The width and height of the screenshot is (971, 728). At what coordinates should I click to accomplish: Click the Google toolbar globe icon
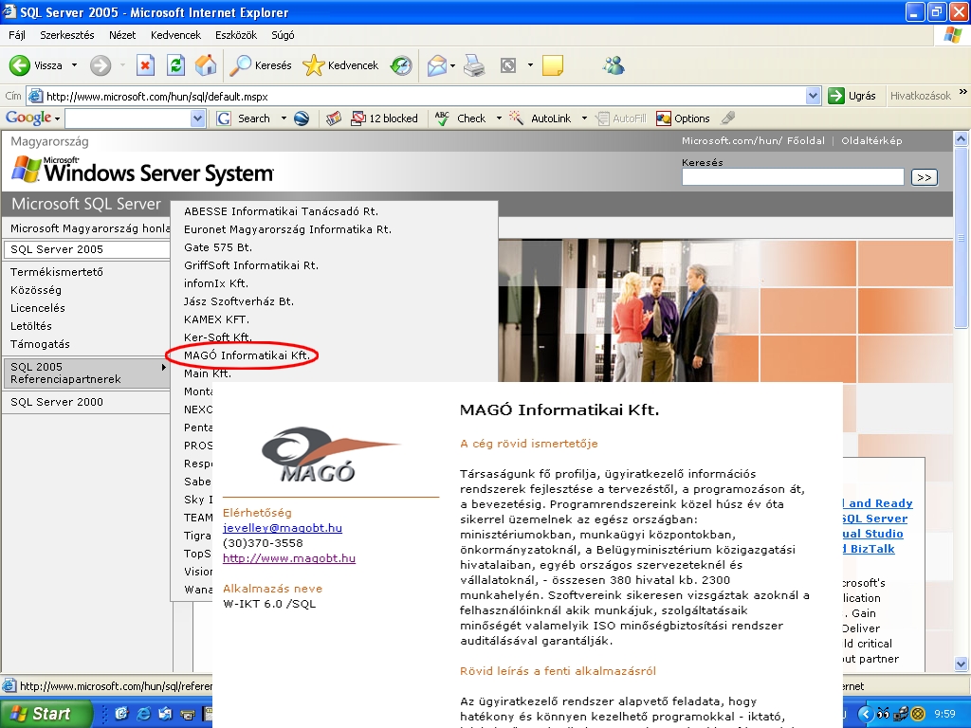pyautogui.click(x=302, y=118)
